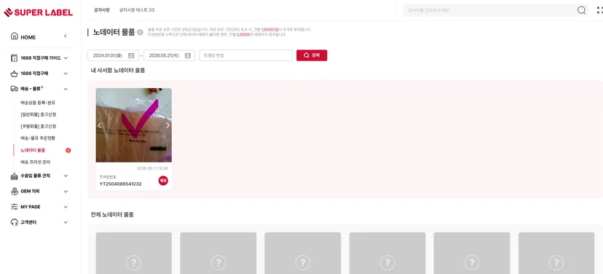Click the 전체 노데이터 물품 heading
The image size is (603, 274).
point(112,215)
